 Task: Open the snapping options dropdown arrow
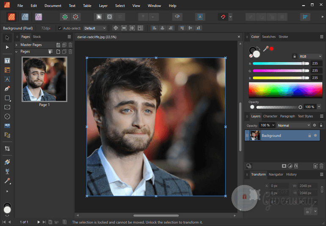pos(230,17)
